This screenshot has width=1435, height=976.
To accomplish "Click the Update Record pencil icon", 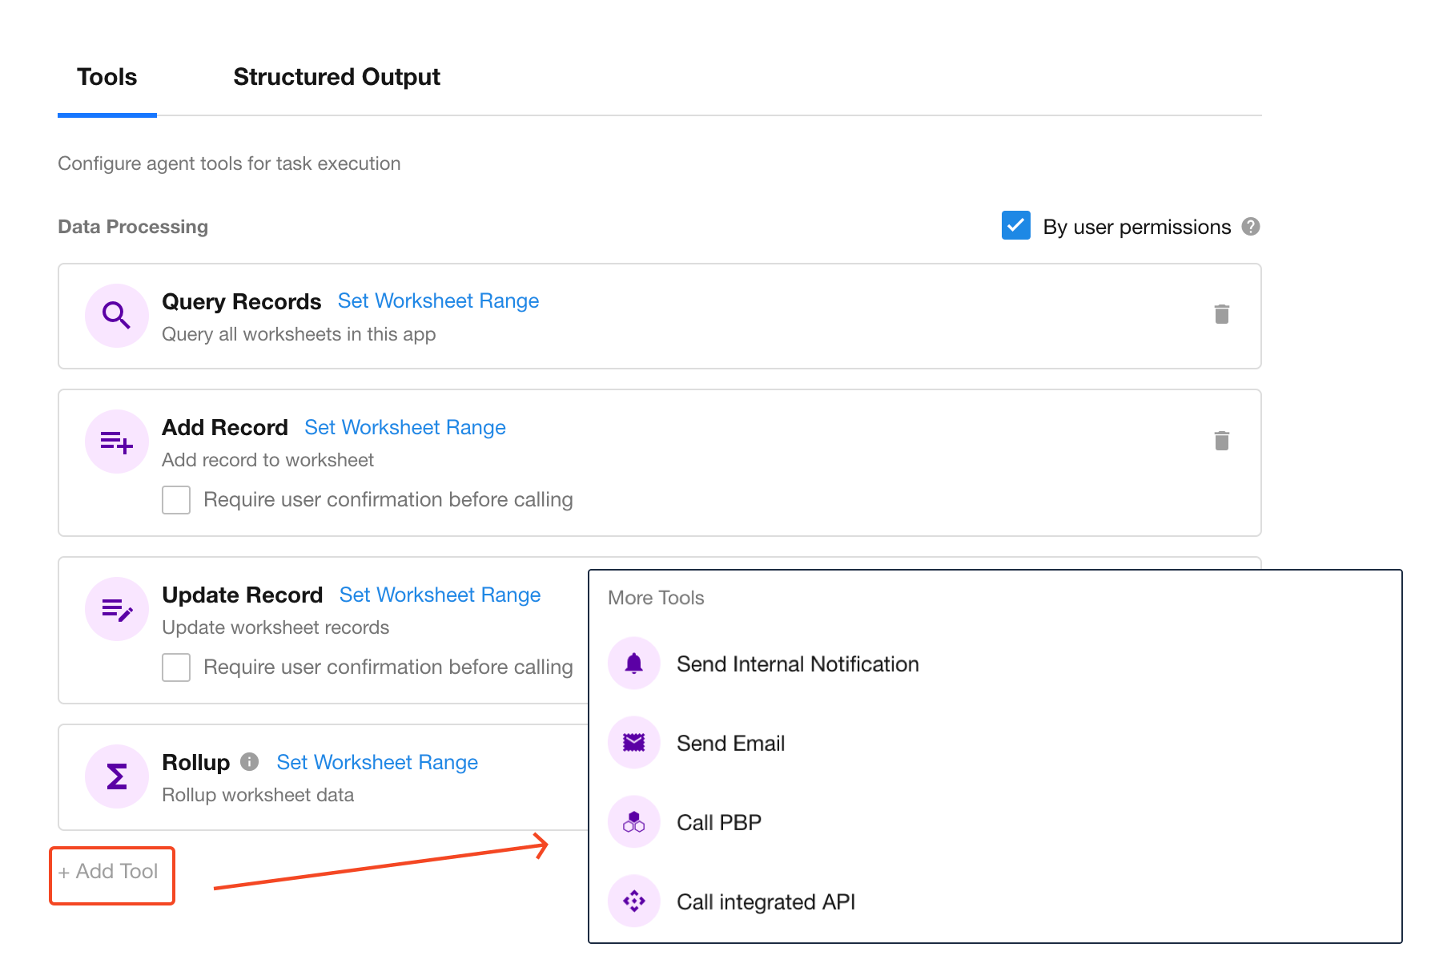I will tap(117, 610).
